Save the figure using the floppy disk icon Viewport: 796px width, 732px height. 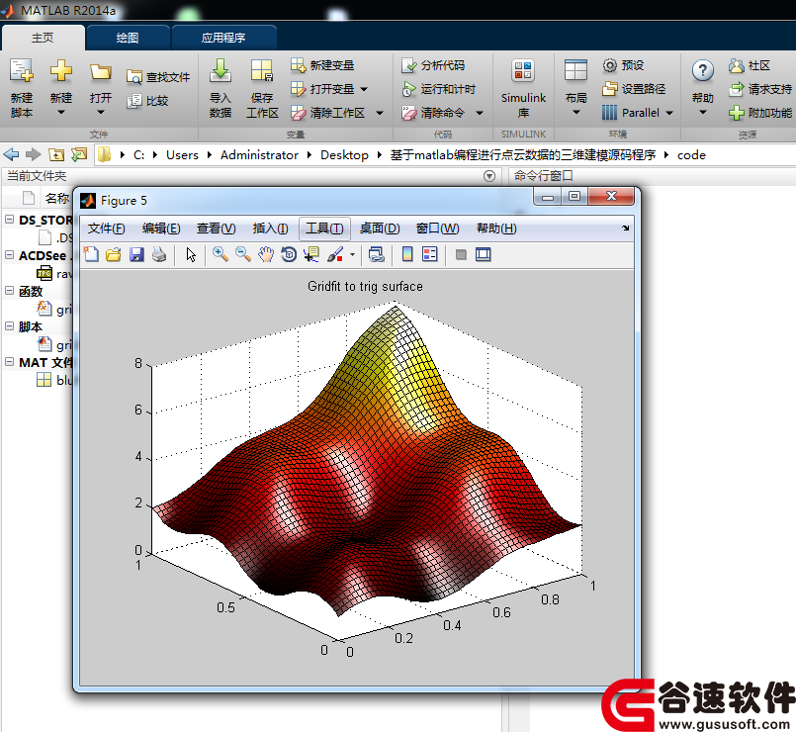pyautogui.click(x=136, y=254)
